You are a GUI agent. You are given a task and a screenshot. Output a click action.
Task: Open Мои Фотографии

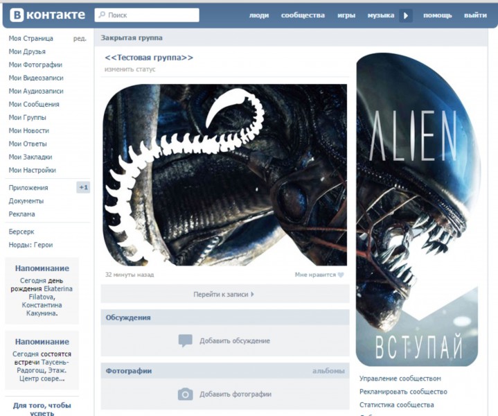35,64
